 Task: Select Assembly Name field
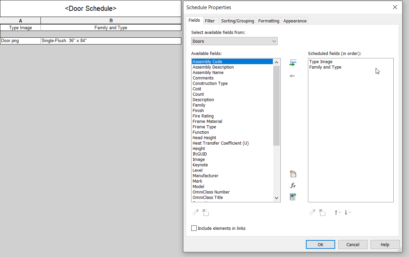[x=232, y=73]
